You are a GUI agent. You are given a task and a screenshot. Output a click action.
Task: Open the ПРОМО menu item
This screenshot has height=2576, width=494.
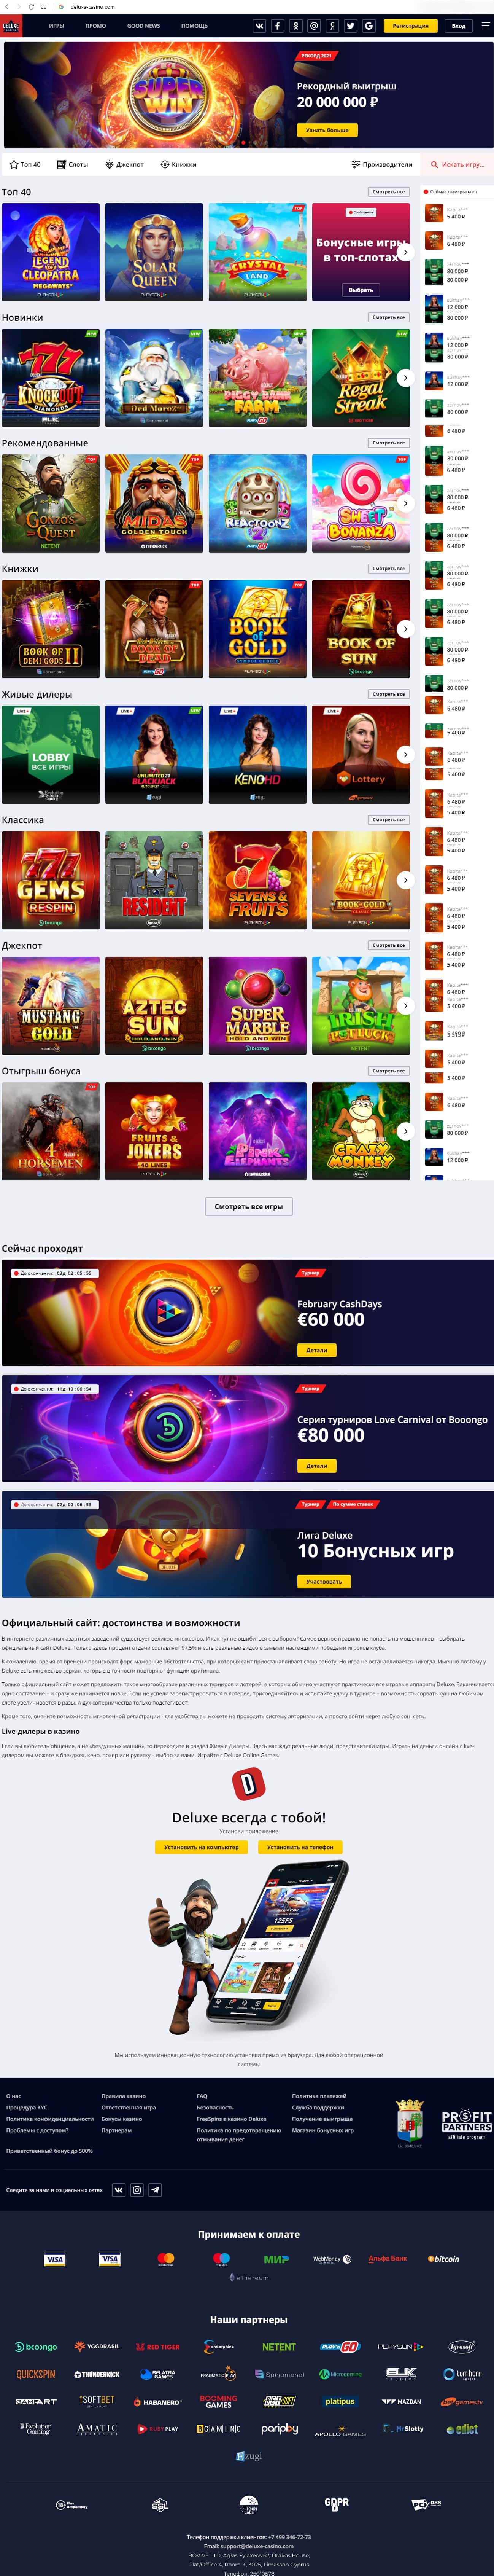[95, 26]
